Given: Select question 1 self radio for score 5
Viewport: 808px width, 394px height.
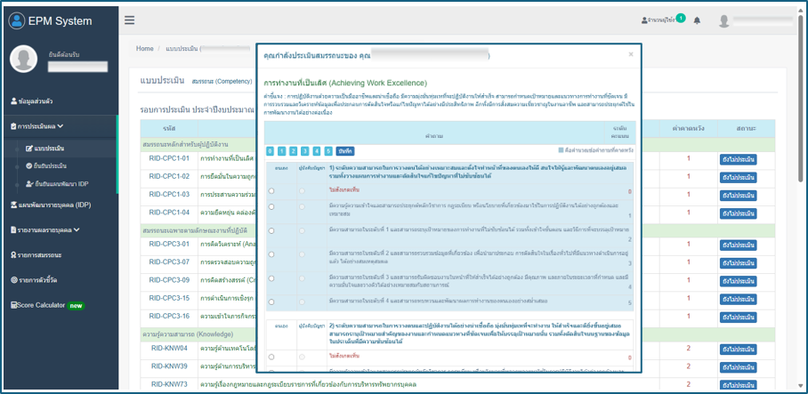Looking at the screenshot, I should tap(271, 302).
